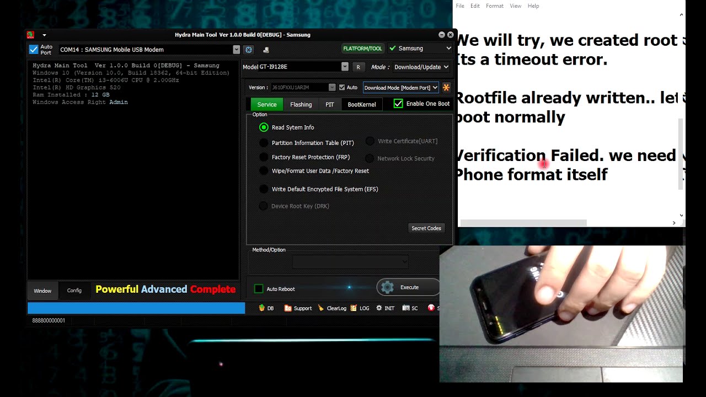This screenshot has width=706, height=397.
Task: Open Help menu in Notepad
Action: click(533, 6)
